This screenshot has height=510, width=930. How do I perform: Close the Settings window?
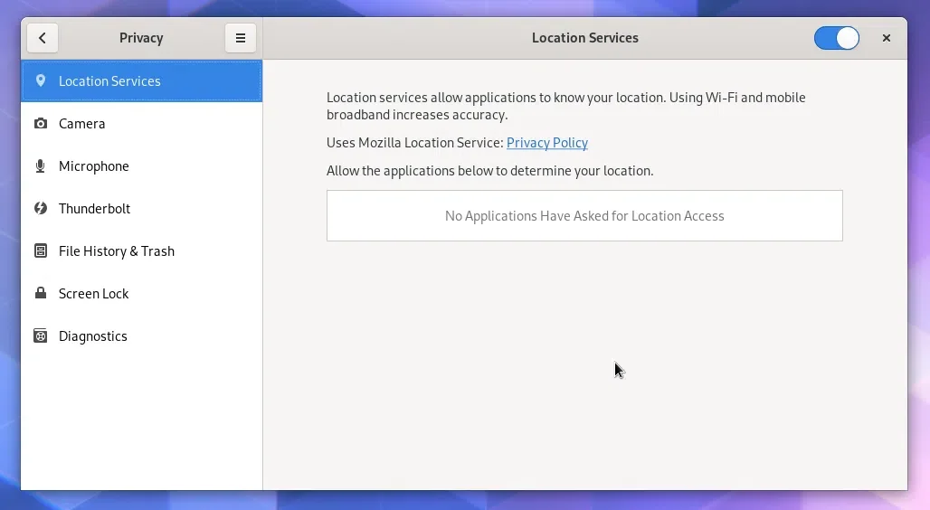point(886,38)
